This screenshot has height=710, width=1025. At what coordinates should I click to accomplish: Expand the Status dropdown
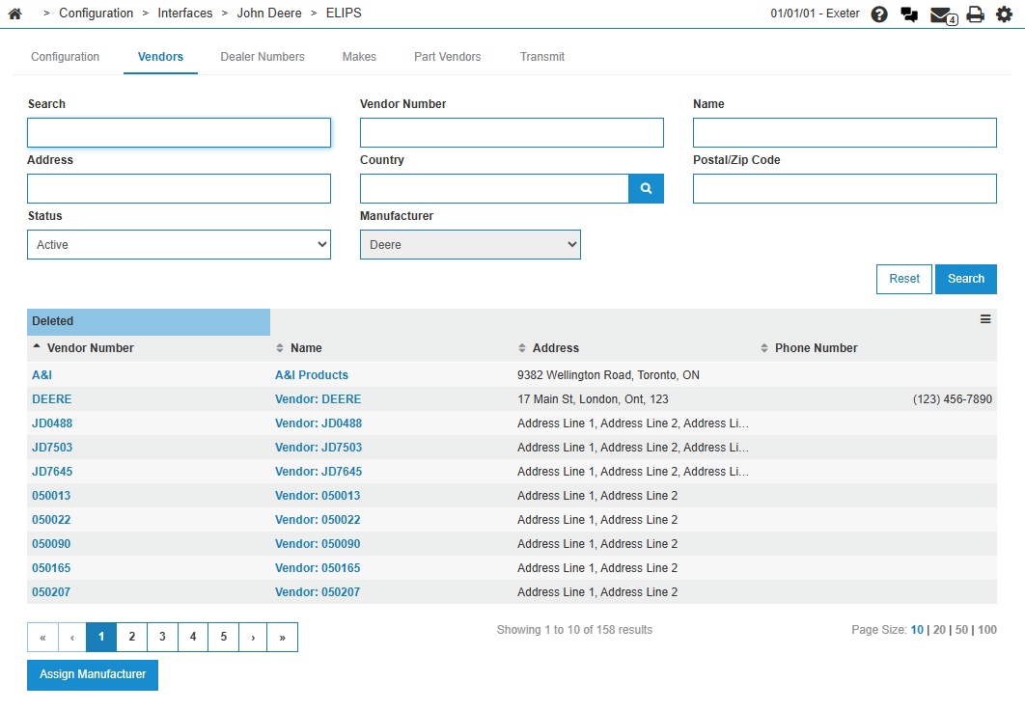[x=179, y=245]
